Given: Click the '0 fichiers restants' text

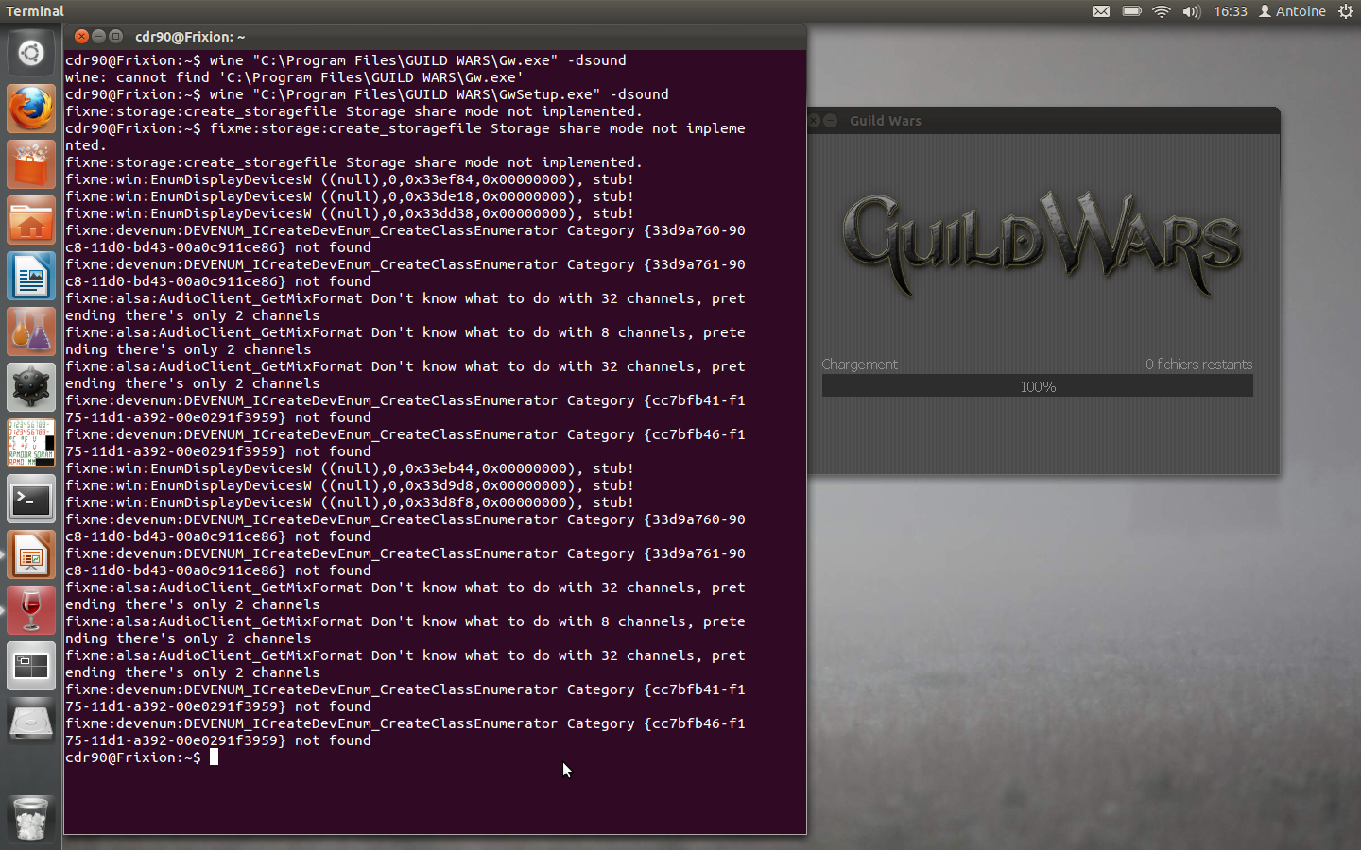Looking at the screenshot, I should tap(1198, 365).
